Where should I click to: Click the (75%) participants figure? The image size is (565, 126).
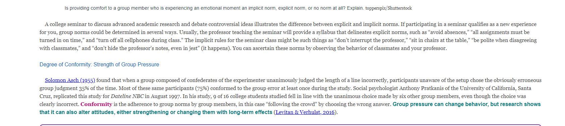tap(202, 88)
